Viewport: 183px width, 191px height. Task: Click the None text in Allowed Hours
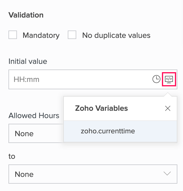(x=24, y=133)
